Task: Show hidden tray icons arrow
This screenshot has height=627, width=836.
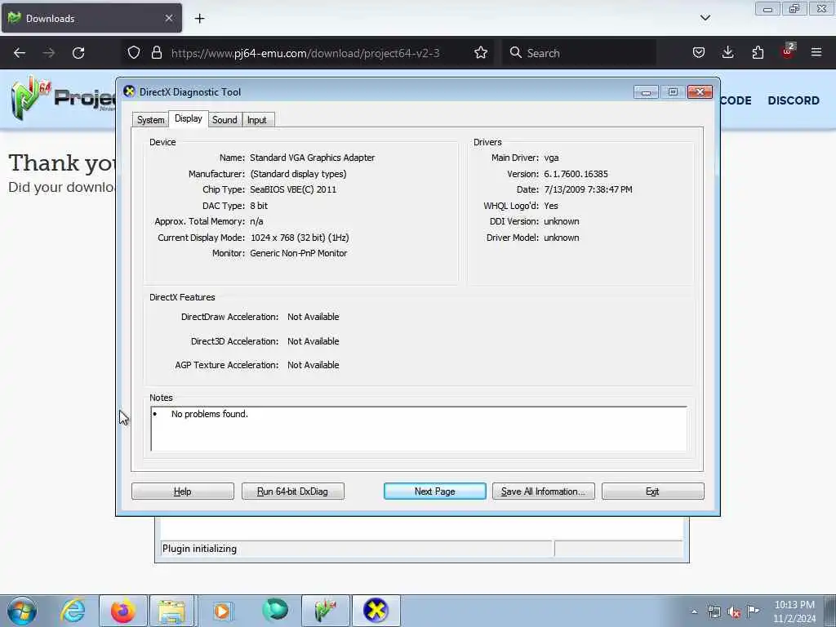Action: pos(694,612)
